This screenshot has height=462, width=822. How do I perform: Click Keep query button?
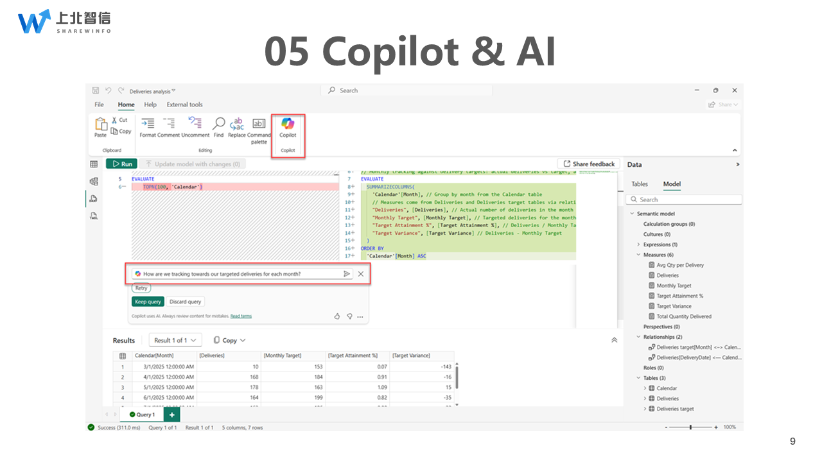pos(148,302)
